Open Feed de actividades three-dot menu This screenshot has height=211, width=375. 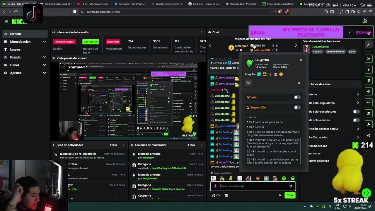pos(123,145)
